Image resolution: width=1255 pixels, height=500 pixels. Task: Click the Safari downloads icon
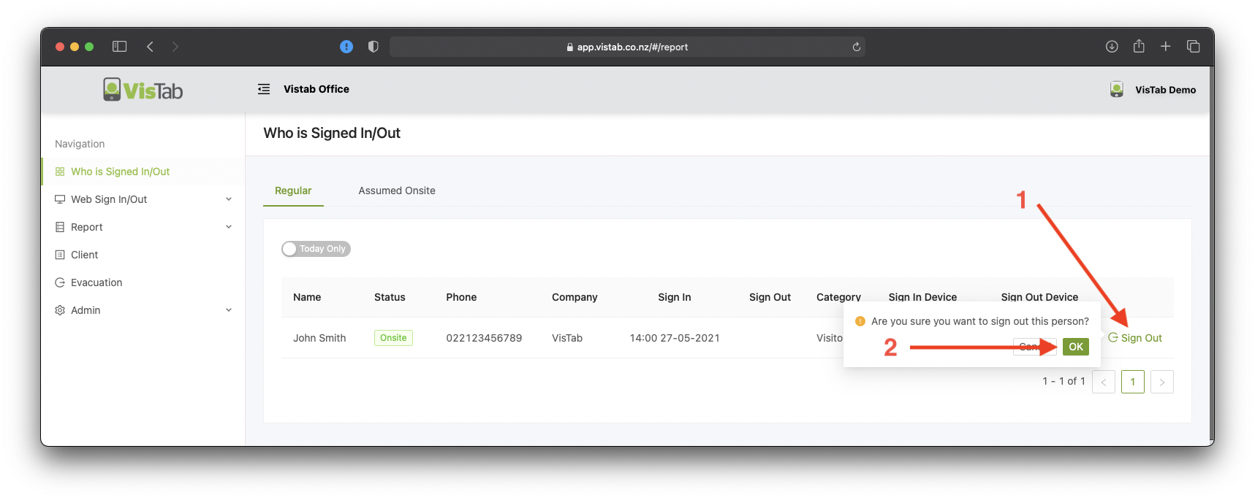point(1112,47)
